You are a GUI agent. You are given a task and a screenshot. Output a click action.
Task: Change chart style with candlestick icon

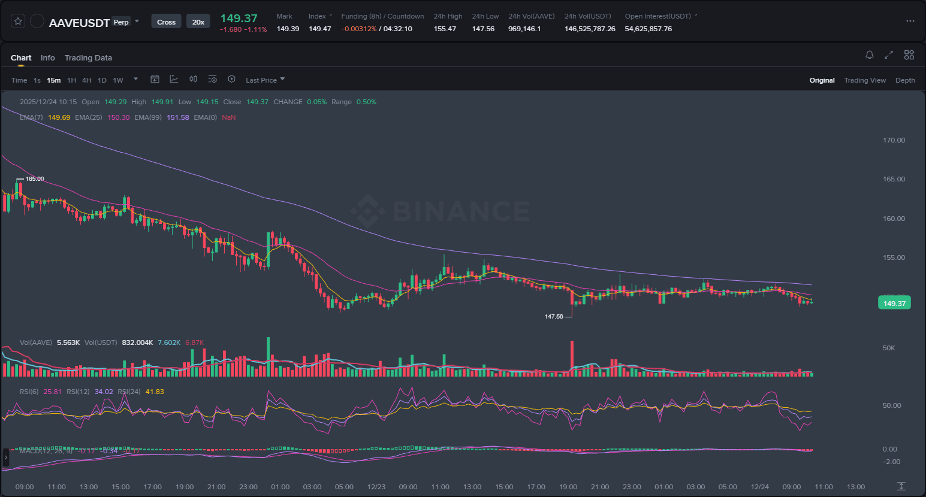(193, 79)
